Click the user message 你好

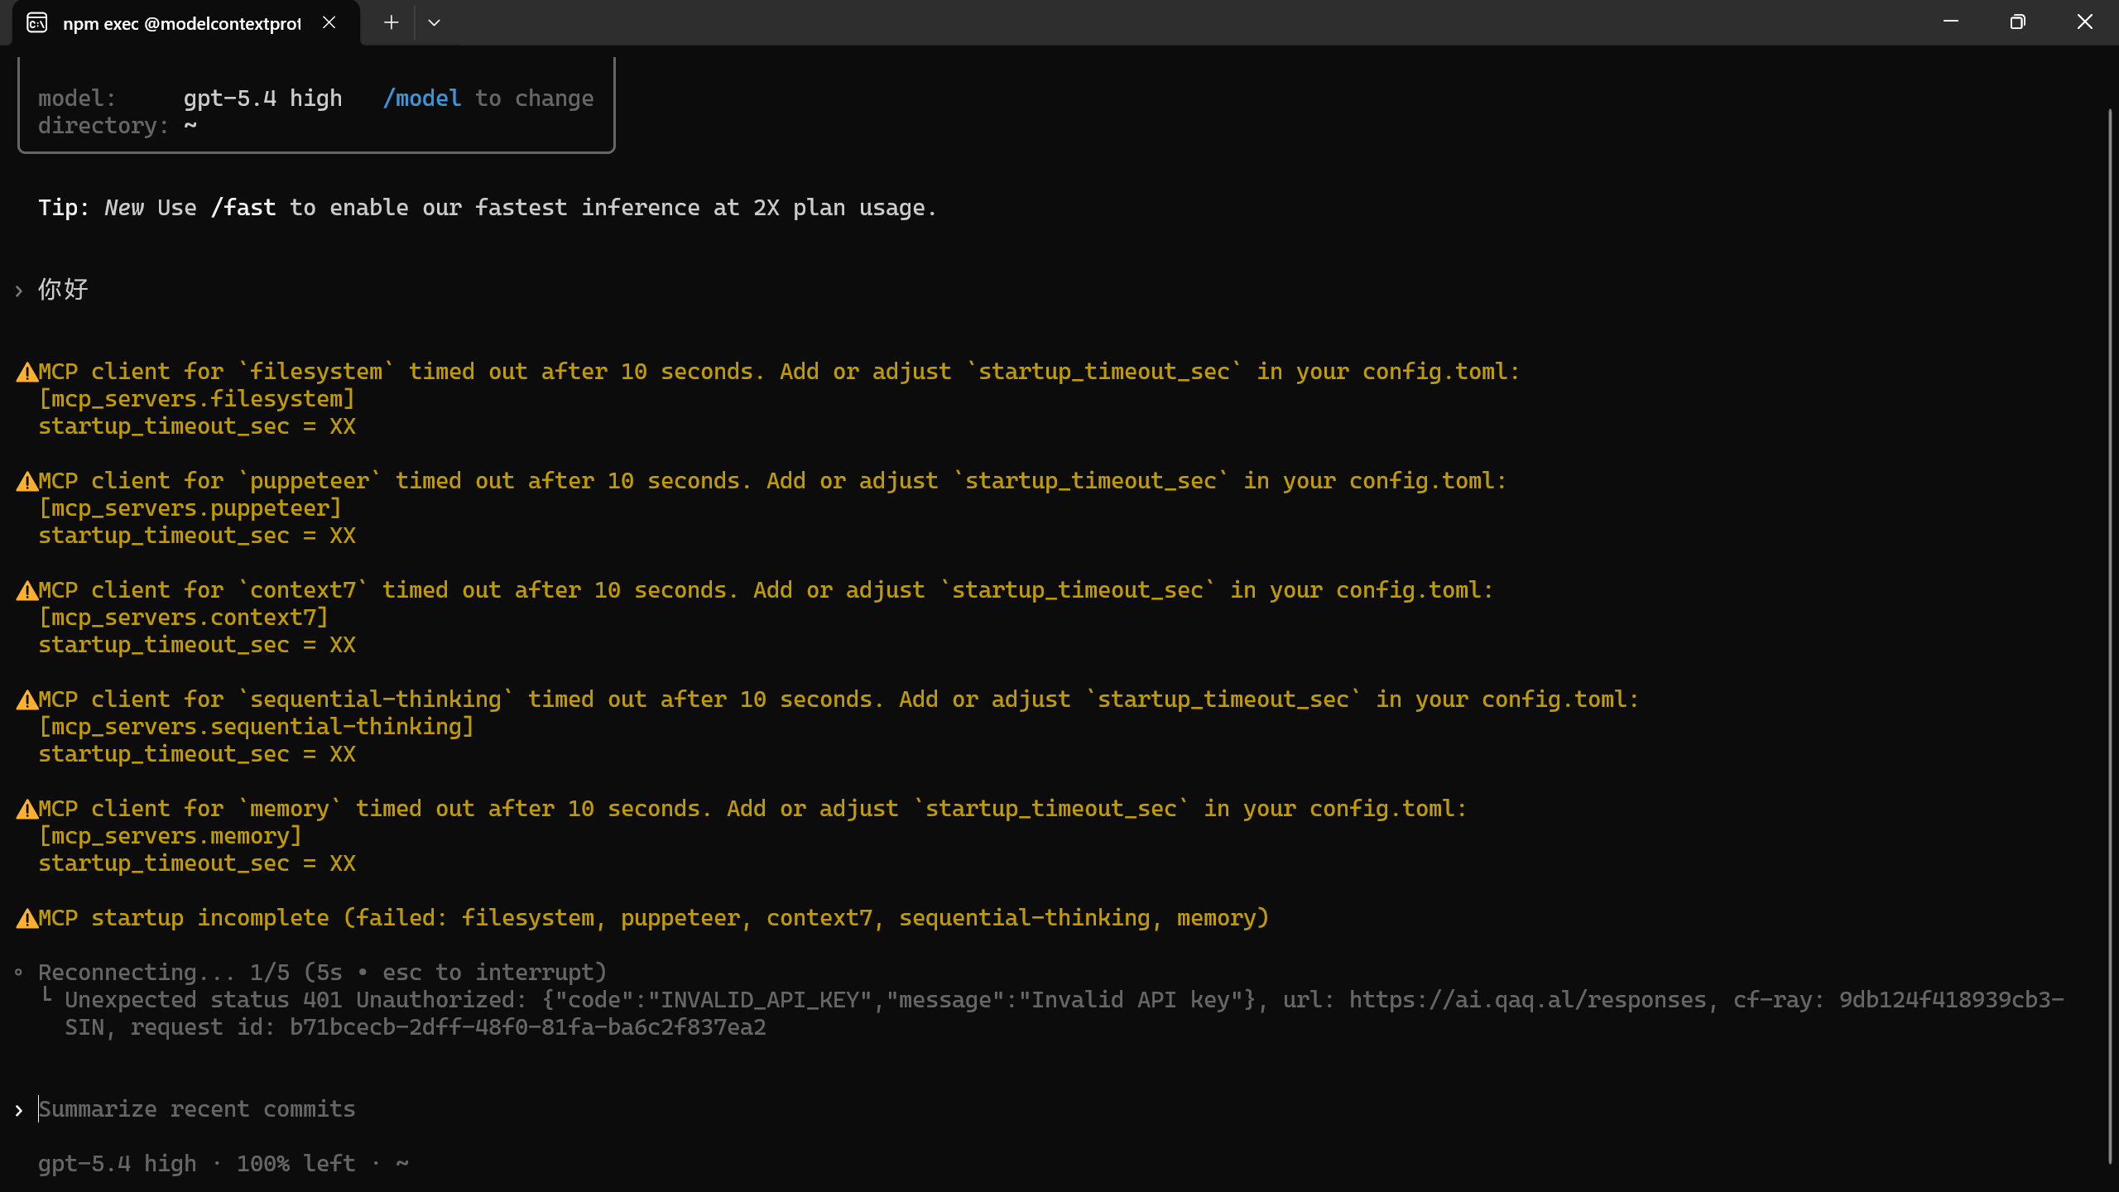[x=63, y=290]
